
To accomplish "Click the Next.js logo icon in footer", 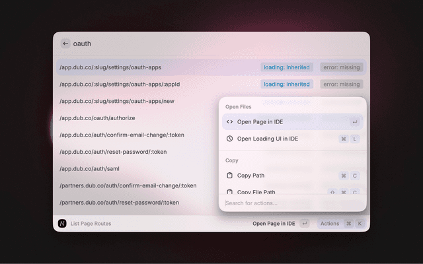I will (62, 224).
